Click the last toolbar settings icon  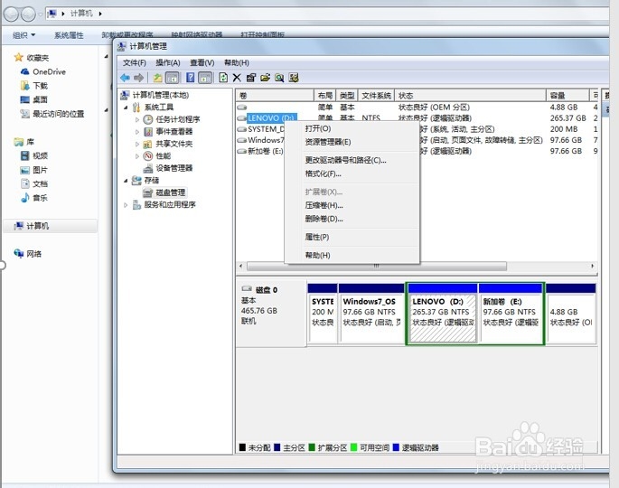294,78
